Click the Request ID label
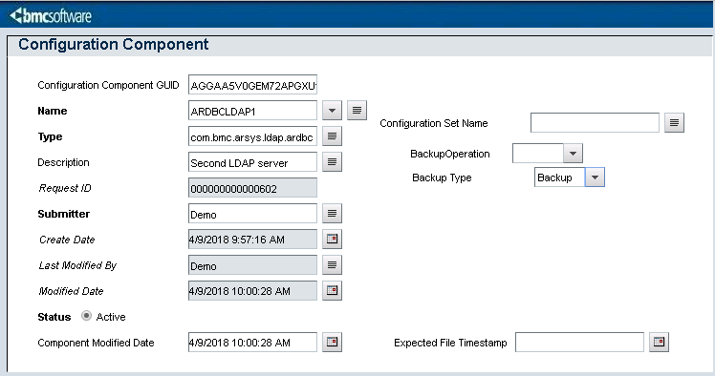The image size is (715, 376). [x=65, y=188]
